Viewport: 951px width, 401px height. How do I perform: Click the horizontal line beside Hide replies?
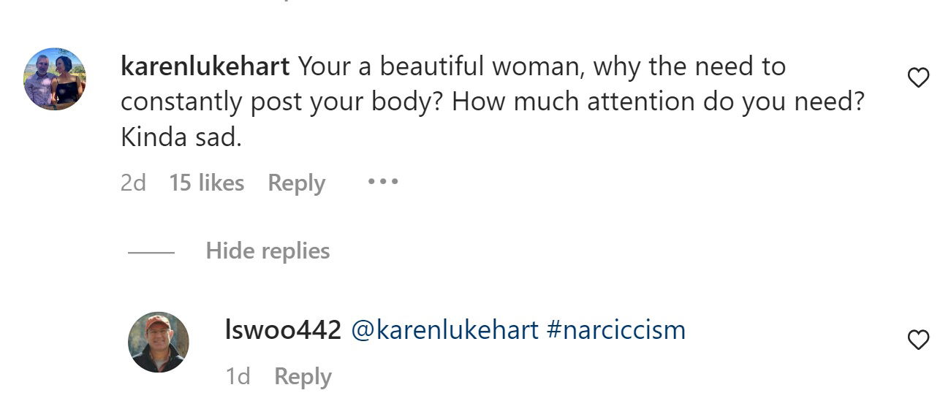[151, 253]
